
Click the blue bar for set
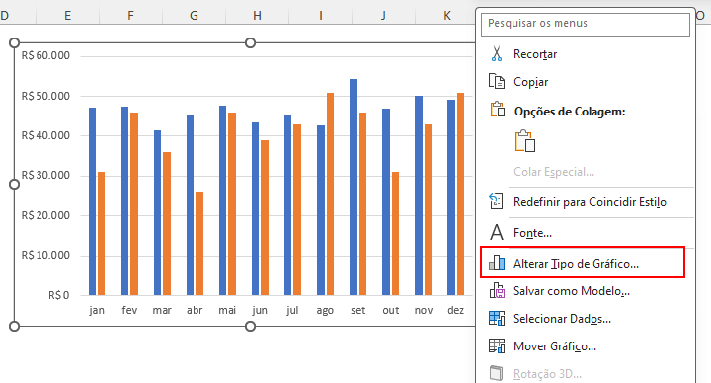coord(354,188)
